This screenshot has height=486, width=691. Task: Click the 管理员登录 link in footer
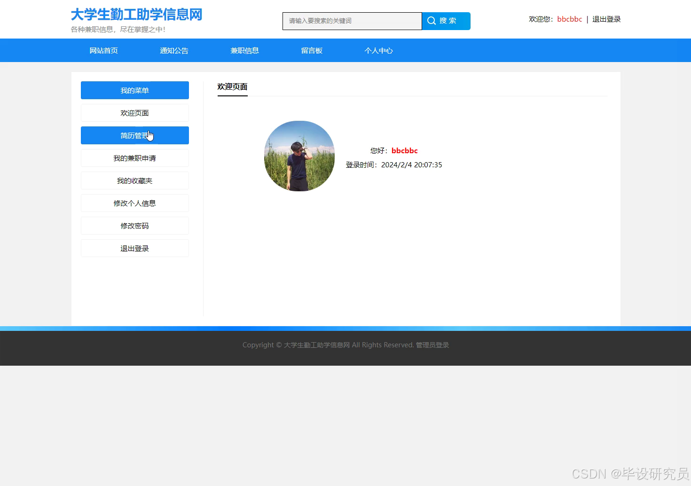(432, 345)
